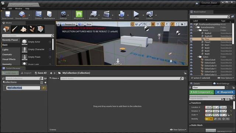Screen dimensions: 236x133
Task: Select the Foliage mode icon
Action: coord(32,29)
